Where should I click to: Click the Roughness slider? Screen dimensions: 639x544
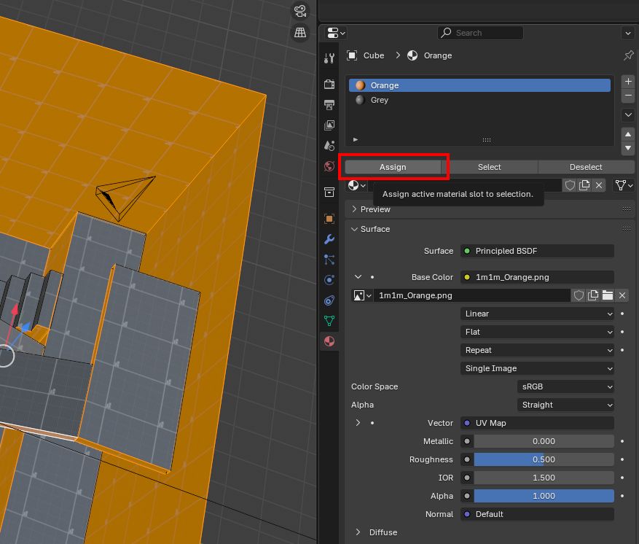[543, 459]
